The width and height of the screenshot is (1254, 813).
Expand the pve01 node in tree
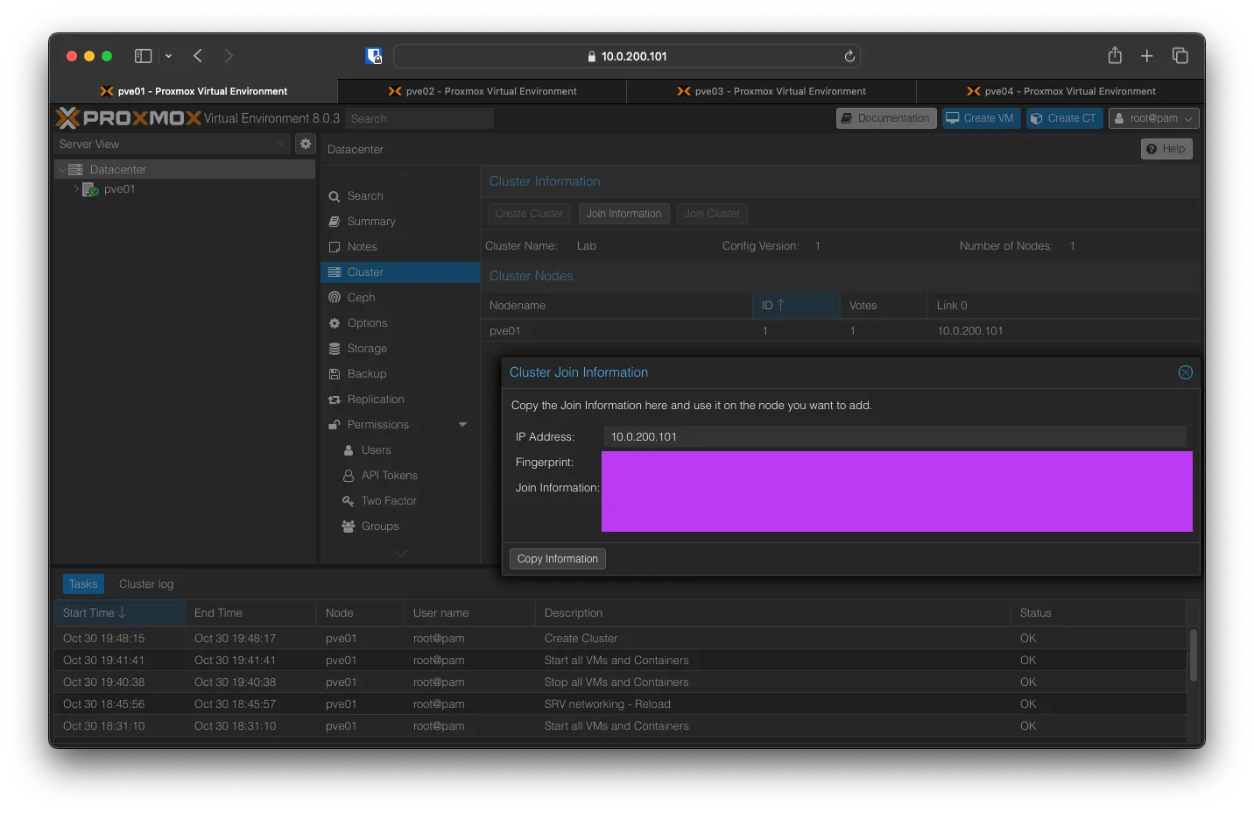tap(76, 189)
